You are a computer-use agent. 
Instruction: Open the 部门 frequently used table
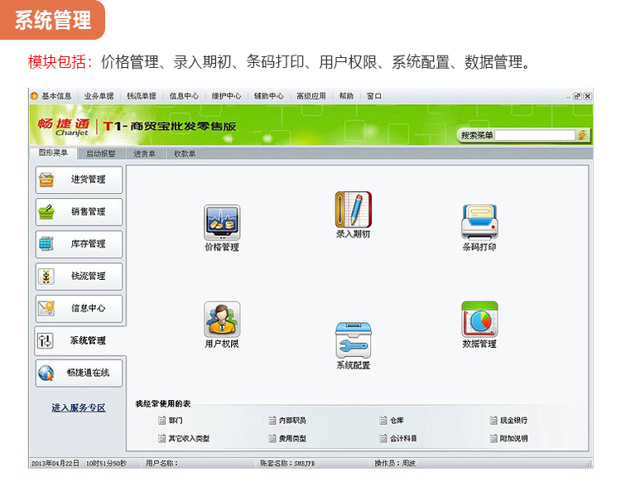tap(171, 420)
